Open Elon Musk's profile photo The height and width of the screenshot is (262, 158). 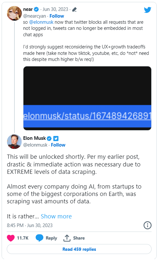[x=14, y=142]
